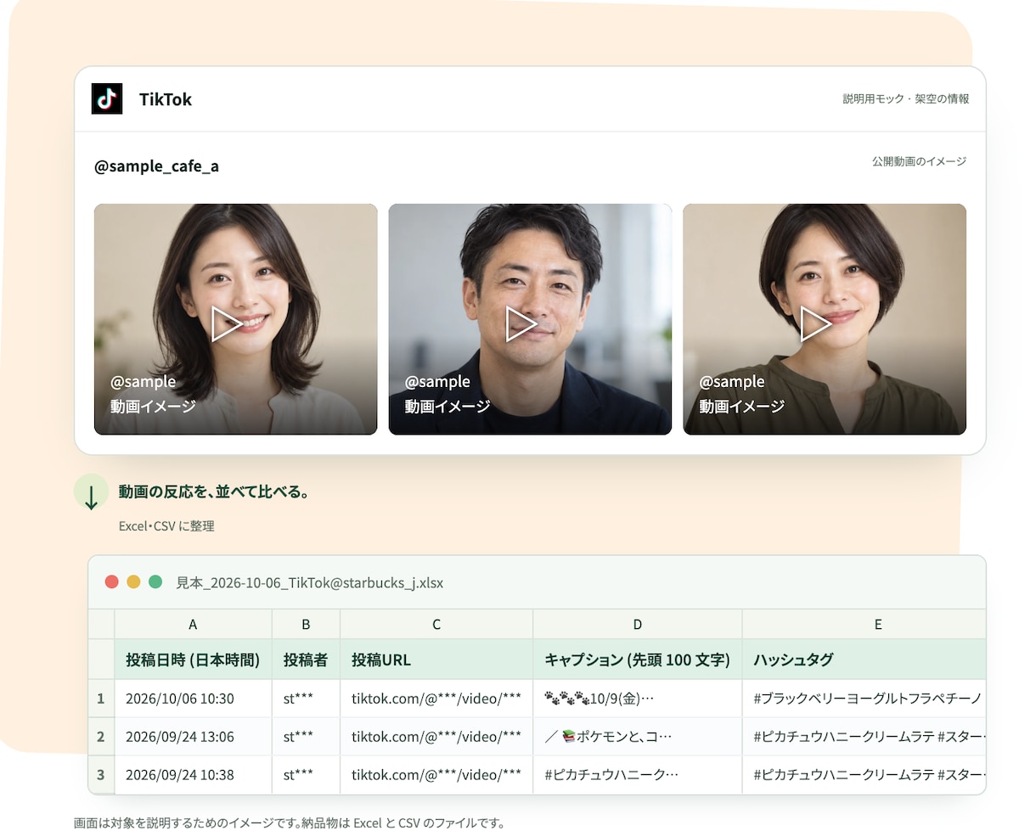Click hashtag cell #ブラックベリーヨーグルトフラペチーノ

point(864,699)
